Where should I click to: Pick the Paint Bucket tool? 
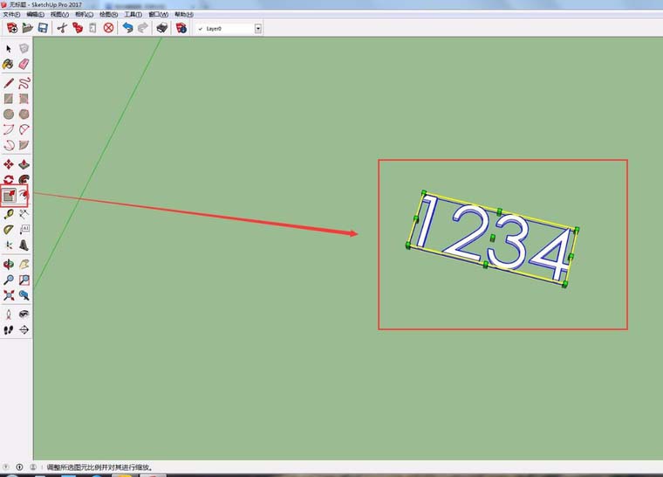[9, 64]
